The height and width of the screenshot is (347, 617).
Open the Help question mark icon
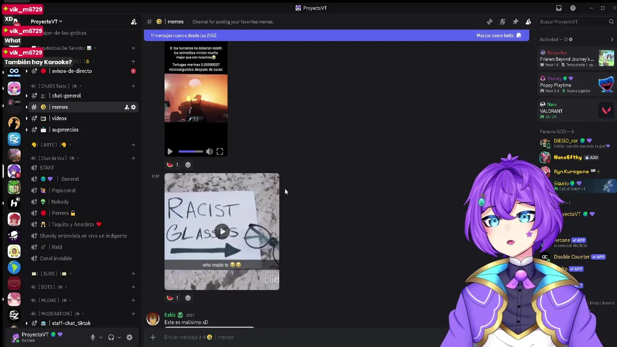[573, 8]
